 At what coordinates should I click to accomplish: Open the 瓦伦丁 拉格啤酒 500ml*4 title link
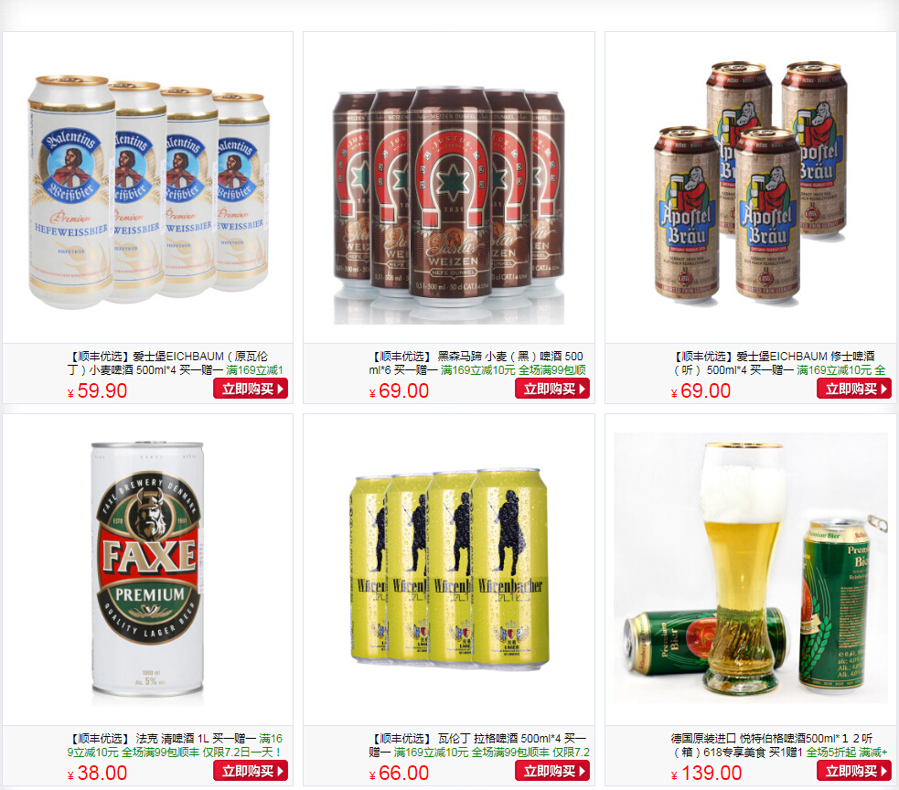tap(479, 745)
